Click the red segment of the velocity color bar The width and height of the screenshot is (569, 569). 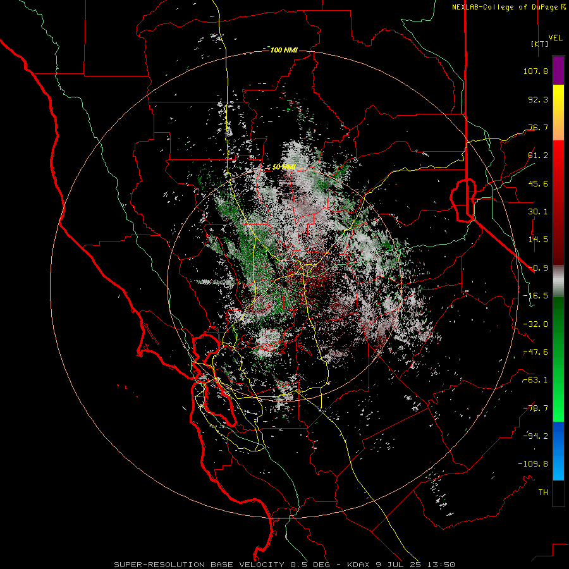[x=558, y=202]
